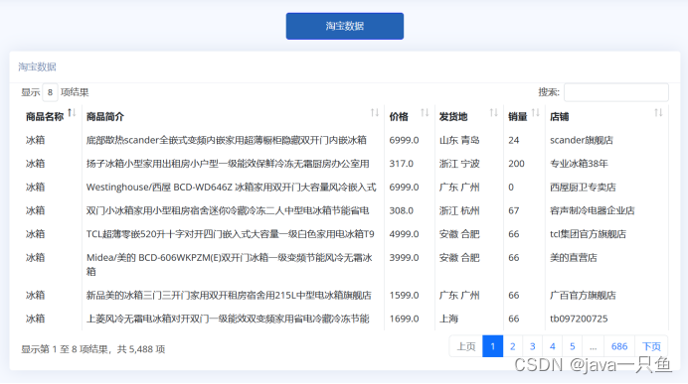Click 发货地 header text
688x384 pixels.
tap(453, 117)
